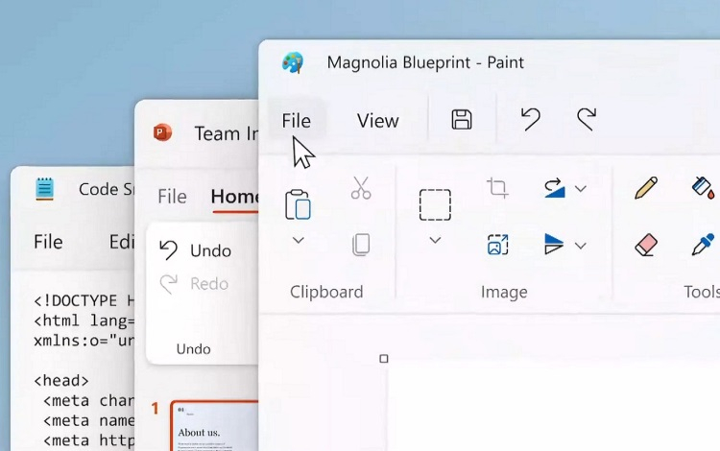Select the Eraser tool
The image size is (720, 451).
tap(646, 246)
